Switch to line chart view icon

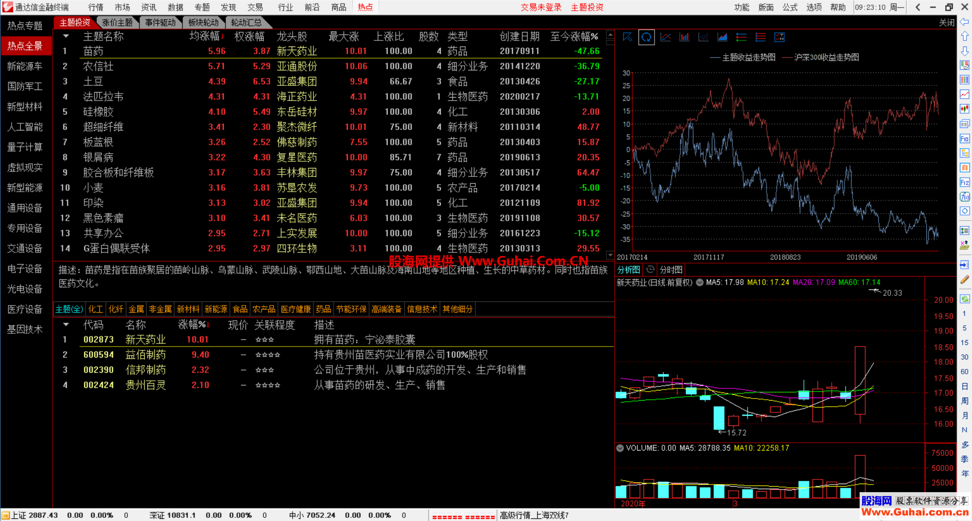666,37
